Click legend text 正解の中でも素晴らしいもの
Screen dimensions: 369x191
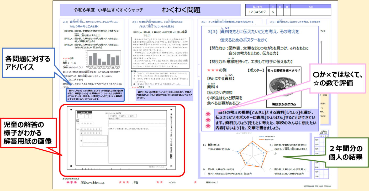click(92, 183)
